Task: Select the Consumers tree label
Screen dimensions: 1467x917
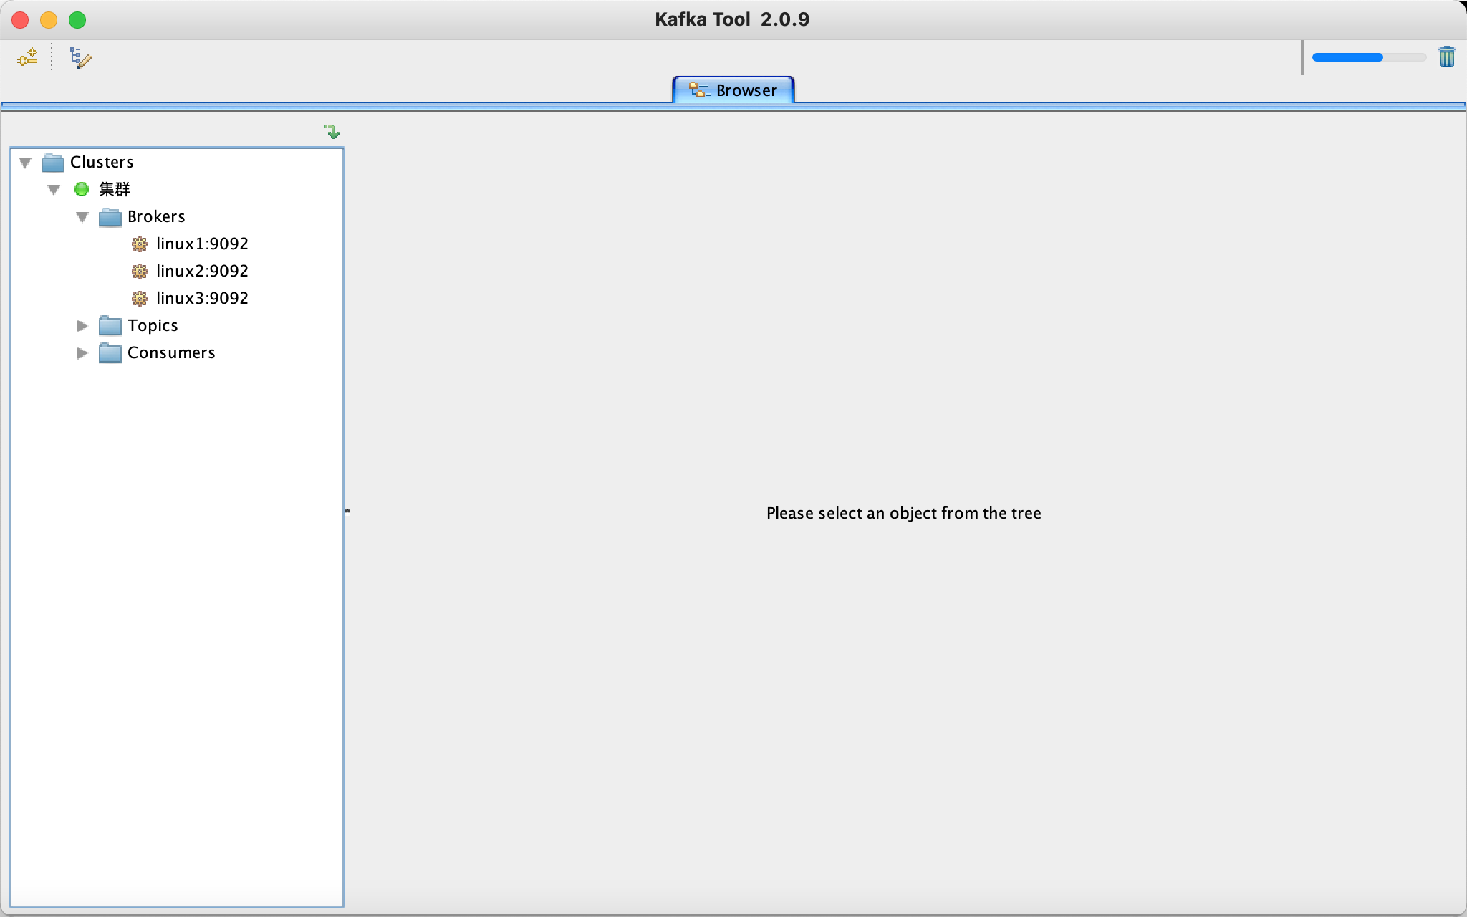Action: point(171,352)
